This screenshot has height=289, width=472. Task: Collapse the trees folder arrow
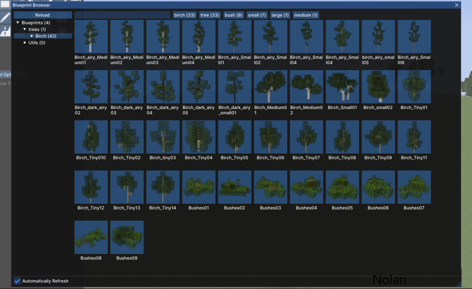[x=25, y=30]
